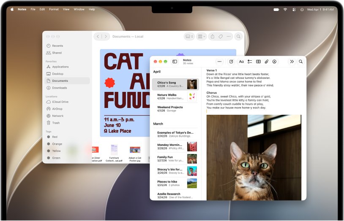This screenshot has width=344, height=221.
Task: Show more Notes toolbar items chevrons
Action: (x=292, y=62)
